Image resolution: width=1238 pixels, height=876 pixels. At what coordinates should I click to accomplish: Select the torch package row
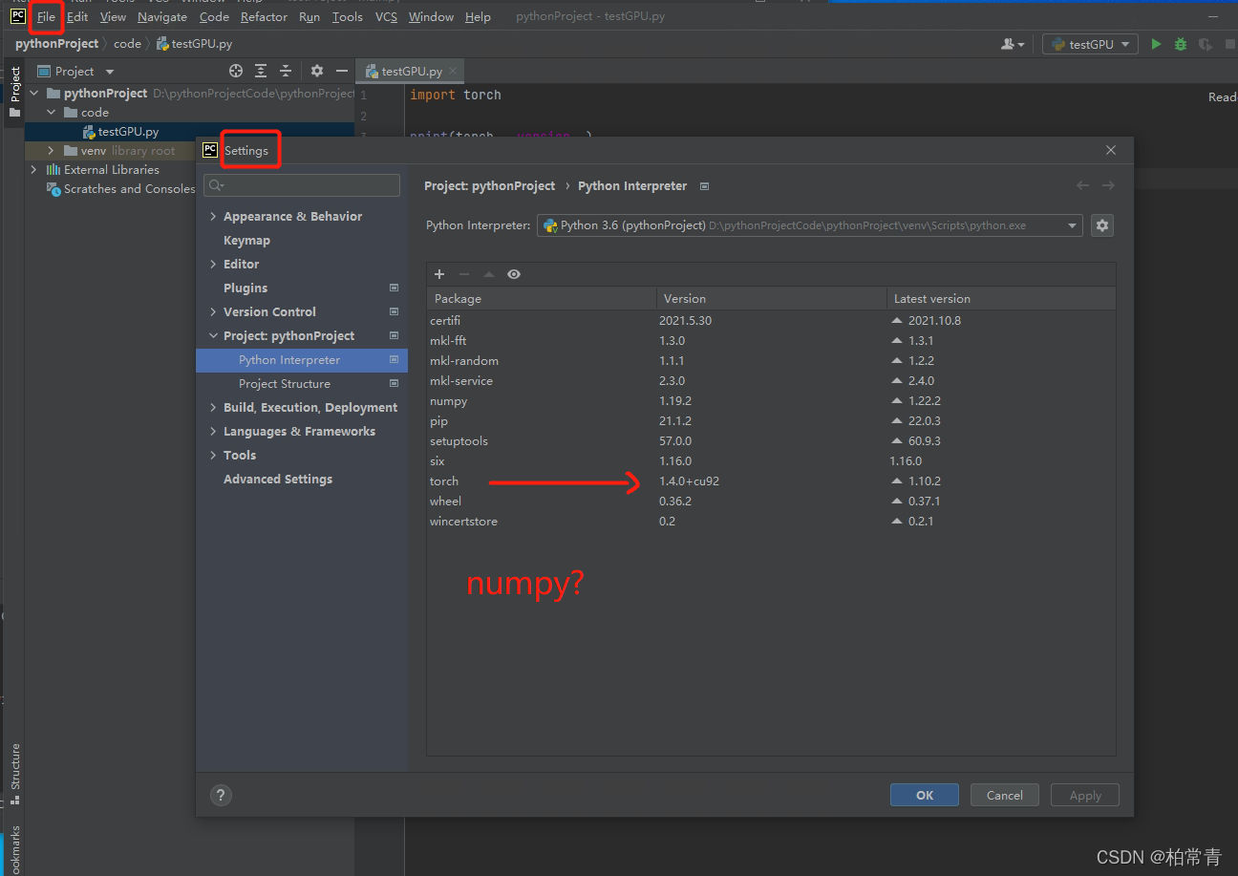[x=771, y=481]
